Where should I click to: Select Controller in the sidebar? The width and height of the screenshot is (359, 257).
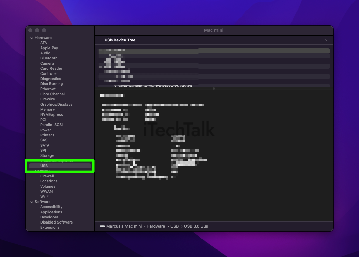coord(49,74)
